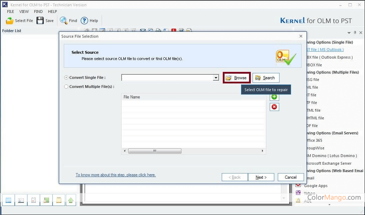Screen dimensions: 365x215
Task: Select IBM Domino (Lotus Domino) saving option
Action: tap(332, 156)
